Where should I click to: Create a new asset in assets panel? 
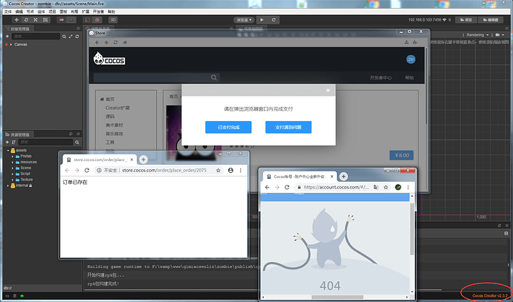point(7,142)
